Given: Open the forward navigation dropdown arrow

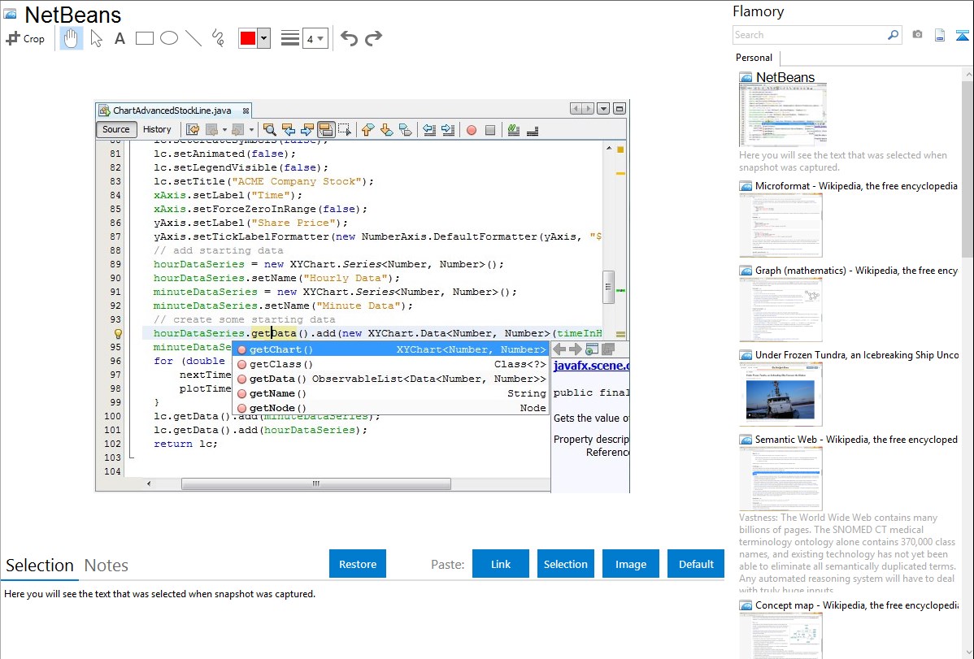Looking at the screenshot, I should (x=251, y=130).
